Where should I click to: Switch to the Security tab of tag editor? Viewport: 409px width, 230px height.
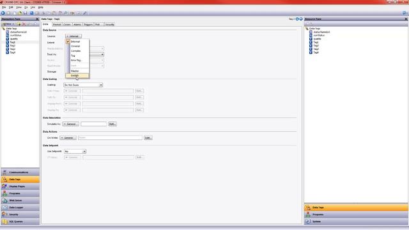click(109, 24)
